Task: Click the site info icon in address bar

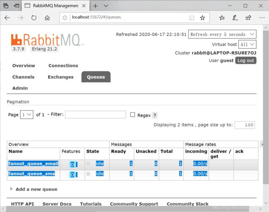Action: coord(65,18)
